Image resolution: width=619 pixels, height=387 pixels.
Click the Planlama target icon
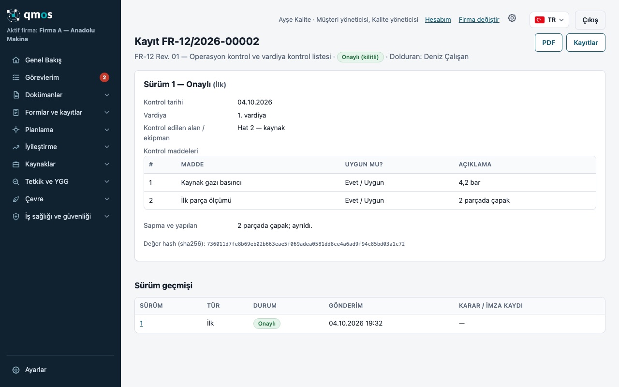[16, 130]
